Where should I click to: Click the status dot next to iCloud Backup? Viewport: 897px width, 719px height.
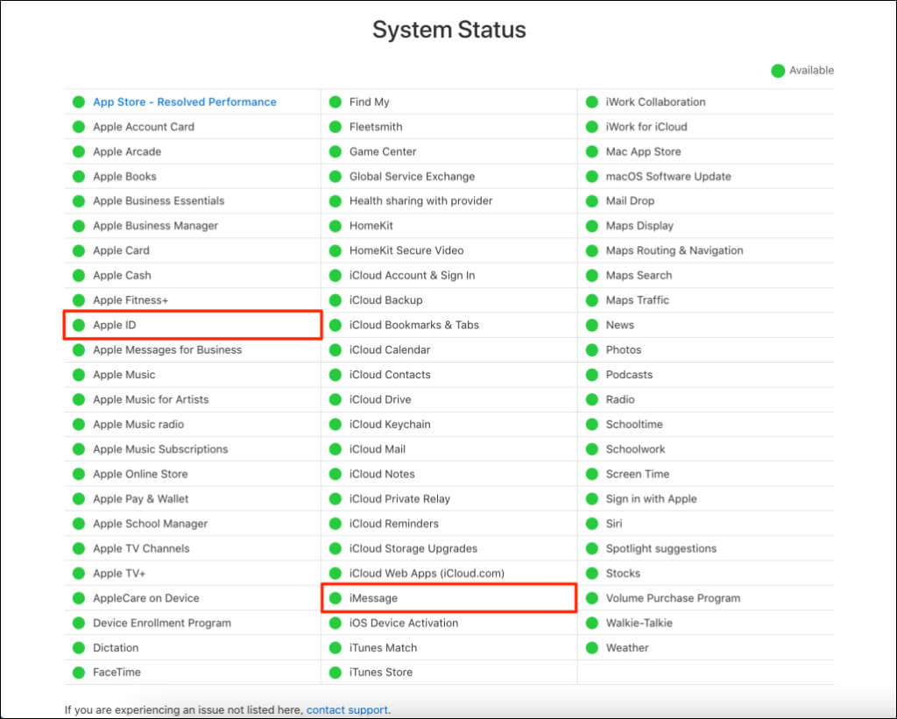click(x=335, y=300)
